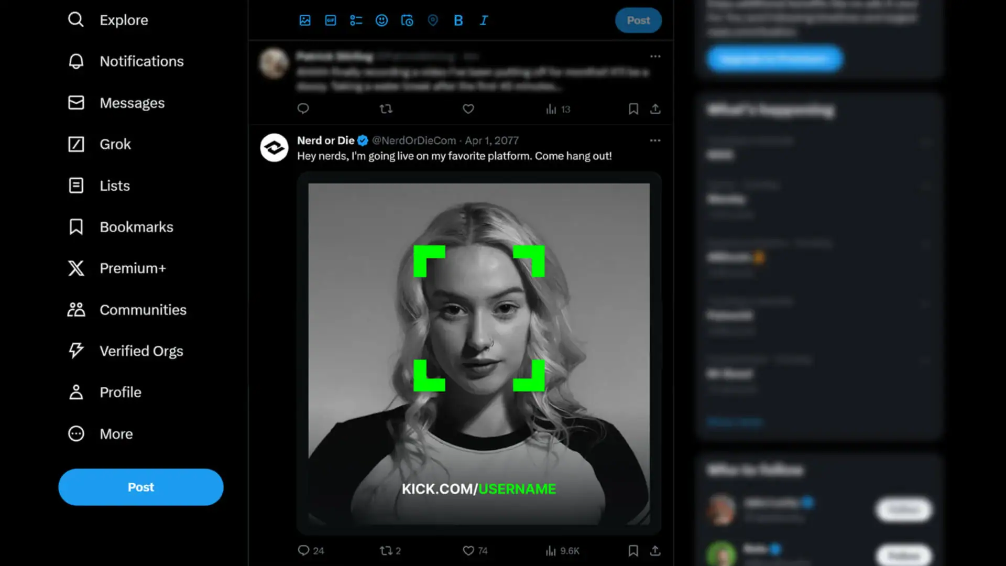Go to Messages menu label
This screenshot has height=566, width=1006.
click(132, 103)
